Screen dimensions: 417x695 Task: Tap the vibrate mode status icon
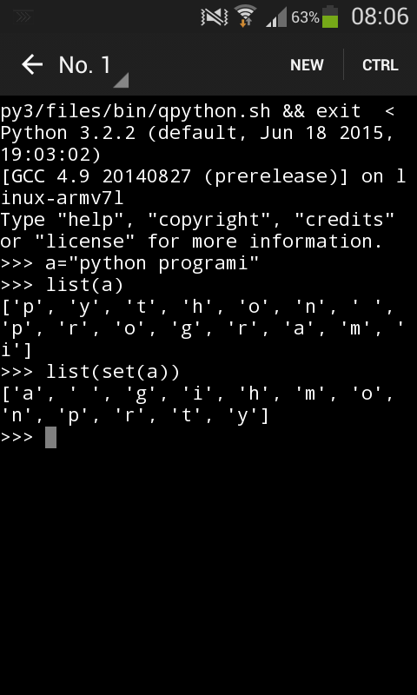pos(214,17)
